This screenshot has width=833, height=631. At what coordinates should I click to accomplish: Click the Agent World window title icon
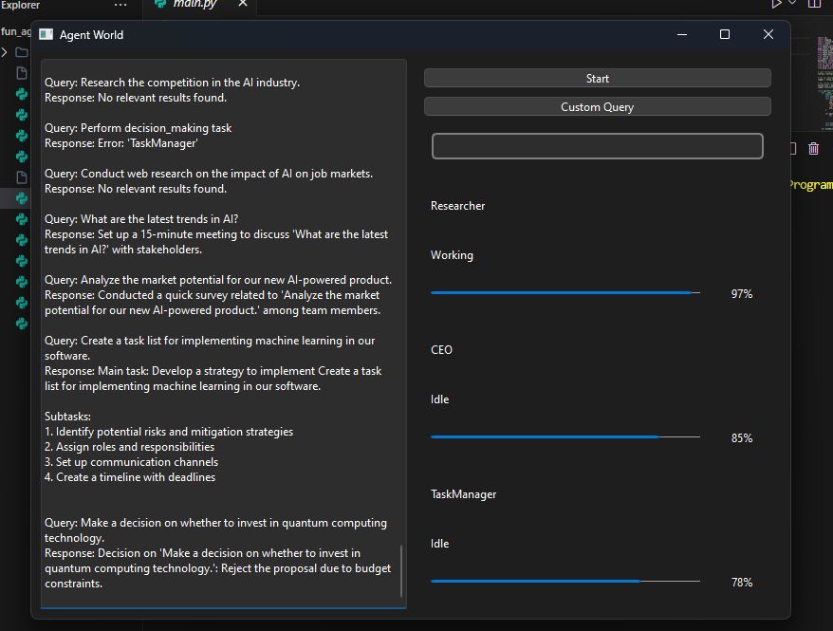[x=46, y=35]
